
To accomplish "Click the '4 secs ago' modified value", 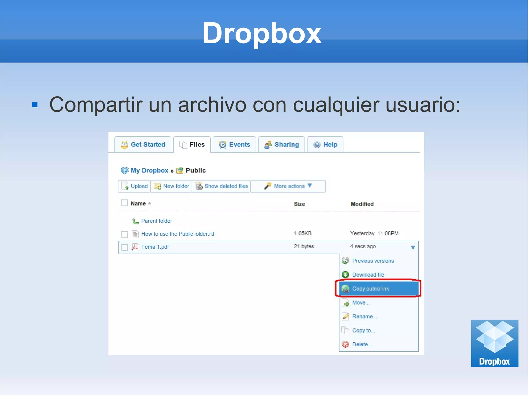I will 363,246.
